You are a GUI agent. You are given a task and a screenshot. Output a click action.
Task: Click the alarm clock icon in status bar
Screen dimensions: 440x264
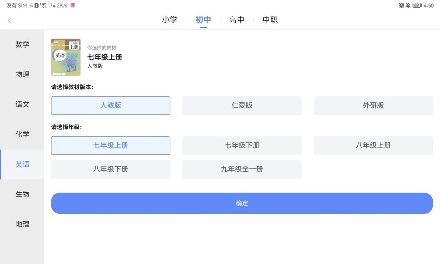pyautogui.click(x=401, y=5)
